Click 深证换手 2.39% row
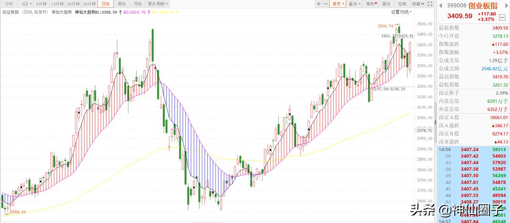The width and height of the screenshot is (510, 223). [473, 93]
